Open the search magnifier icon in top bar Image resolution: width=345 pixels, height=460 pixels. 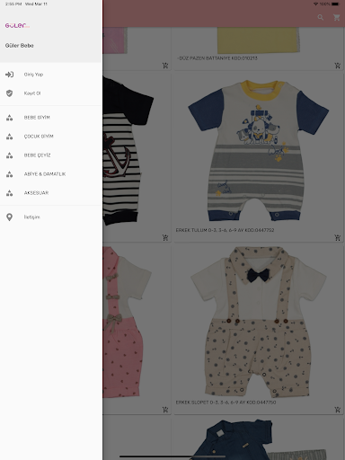321,17
